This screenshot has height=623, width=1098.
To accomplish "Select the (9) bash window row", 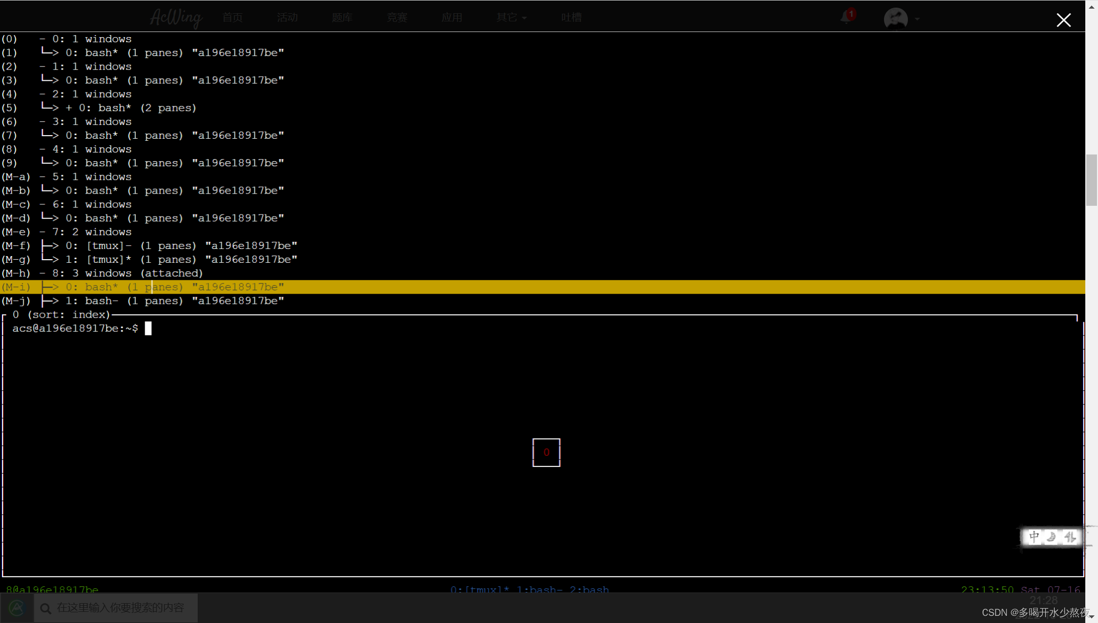I will pos(542,163).
